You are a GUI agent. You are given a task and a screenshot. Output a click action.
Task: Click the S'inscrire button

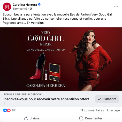pos(107,99)
